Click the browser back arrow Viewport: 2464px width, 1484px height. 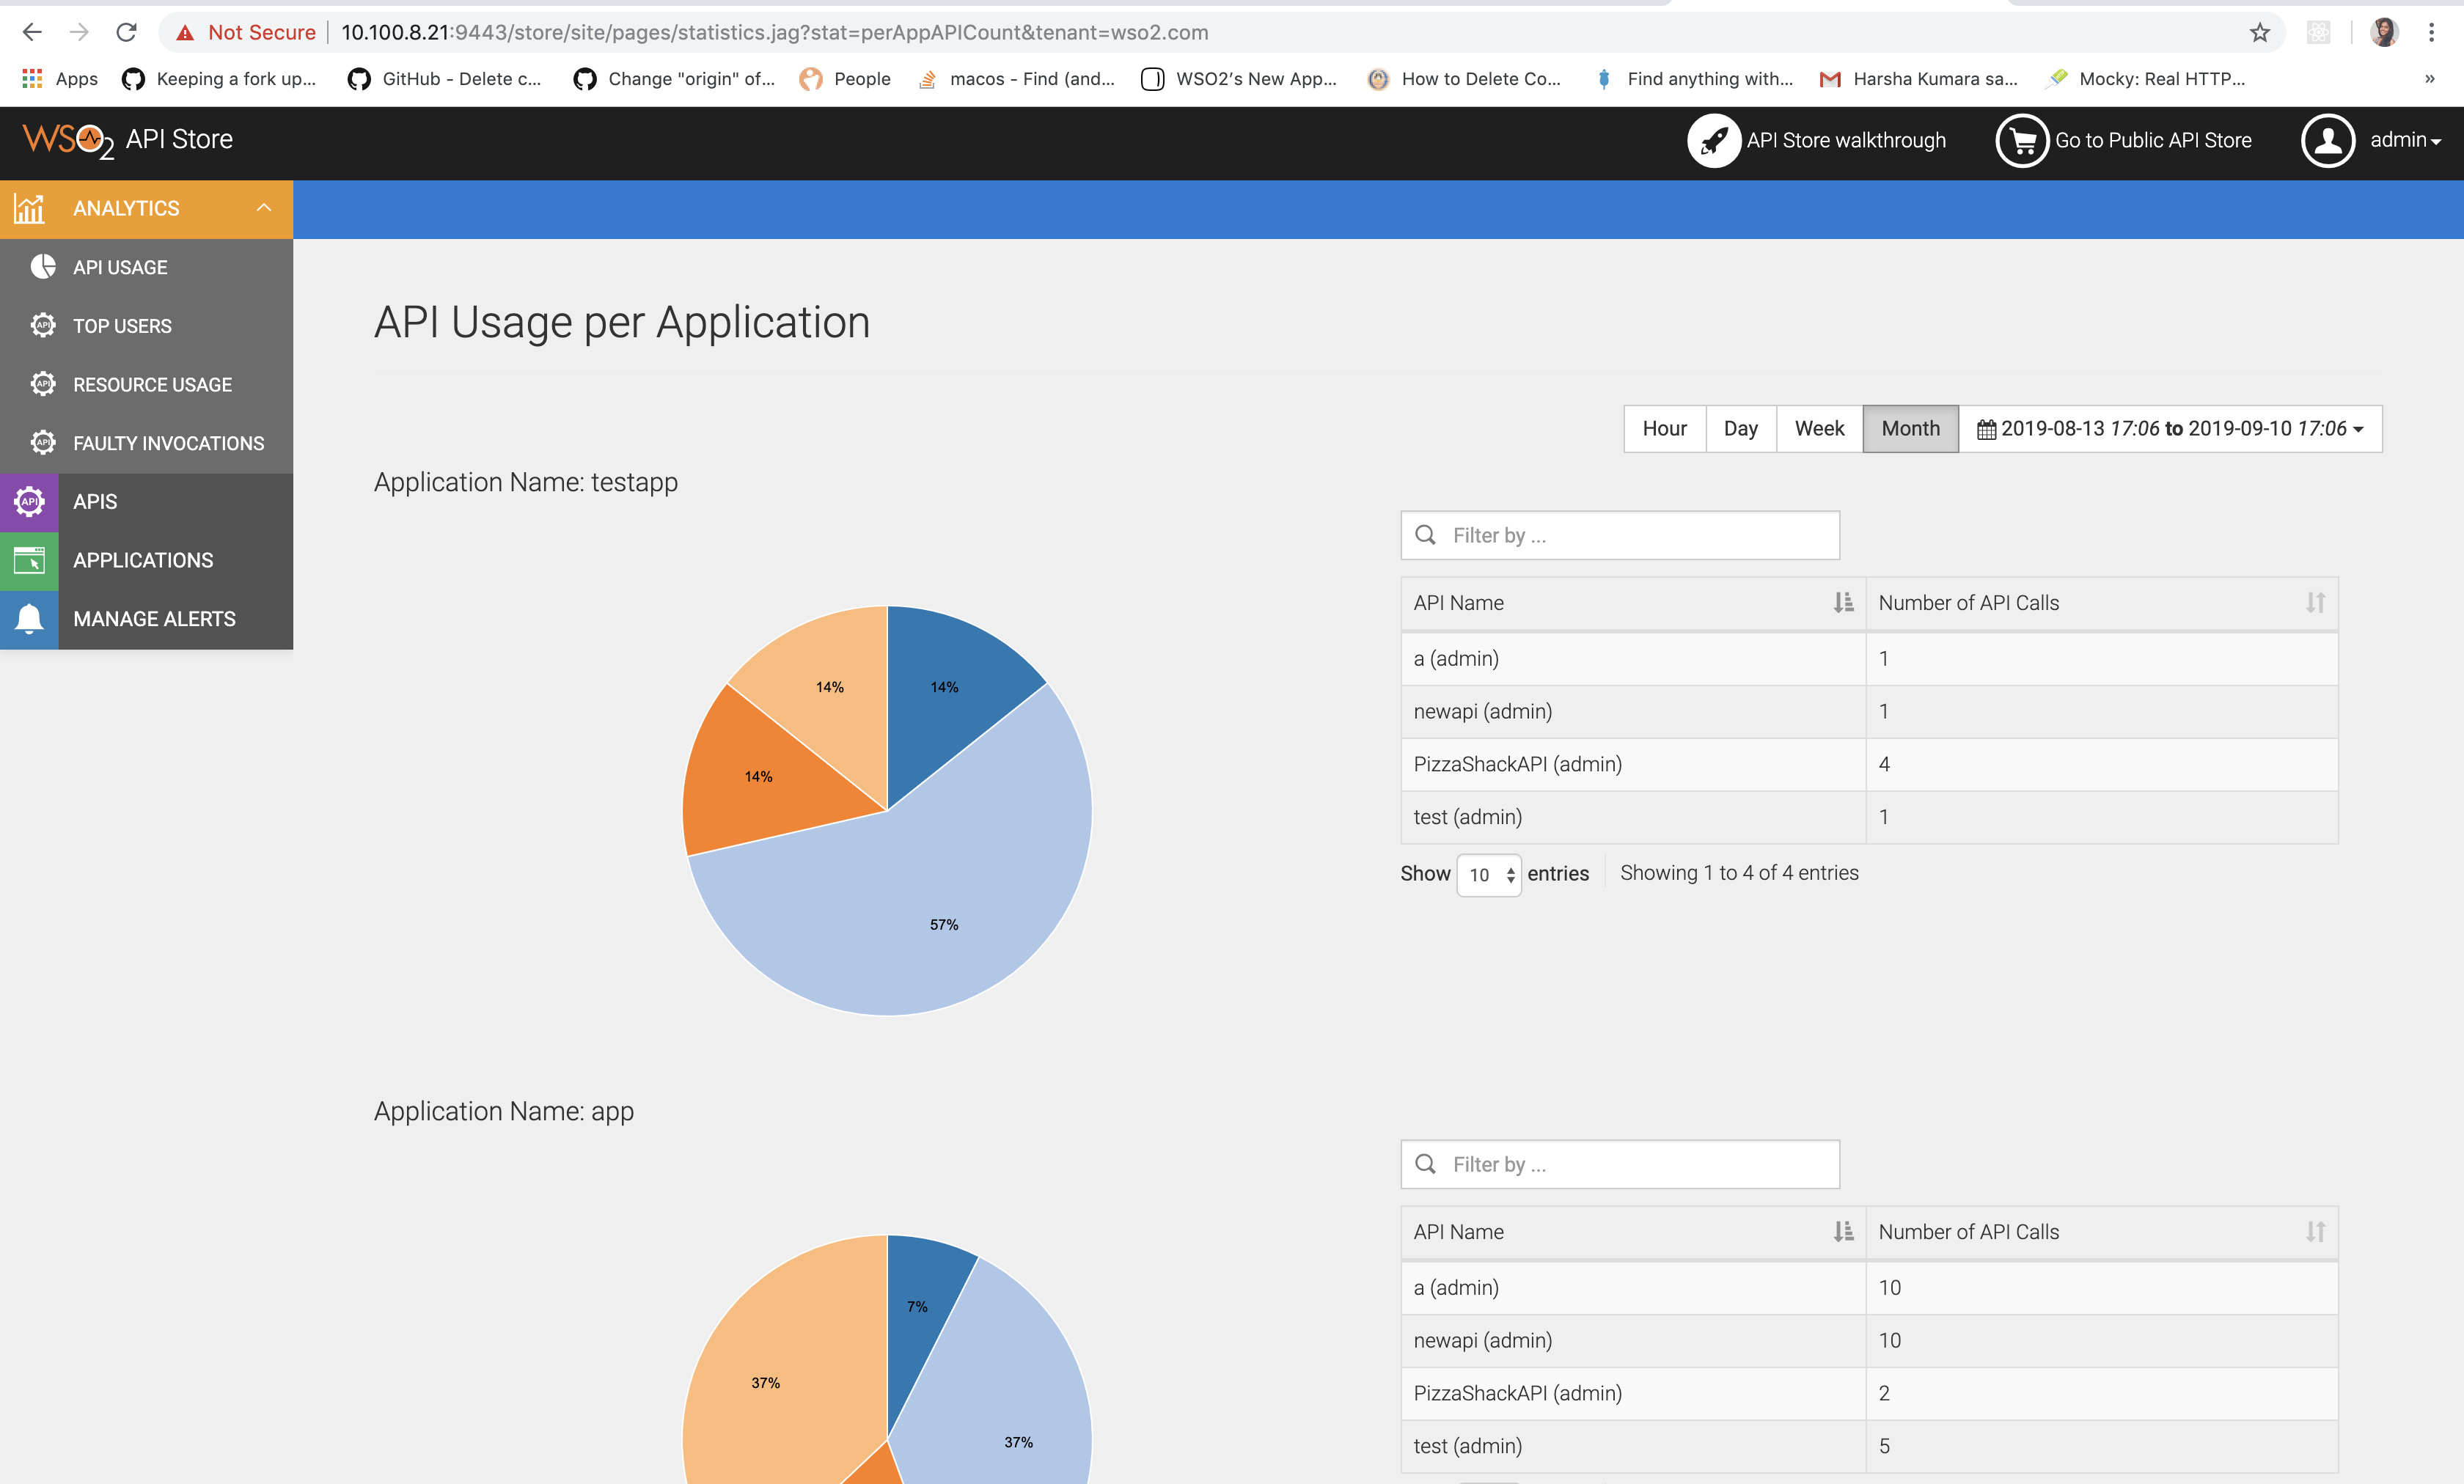tap(31, 32)
